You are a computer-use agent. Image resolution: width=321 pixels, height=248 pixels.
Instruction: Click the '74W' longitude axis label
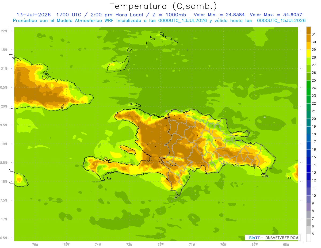click(98, 244)
